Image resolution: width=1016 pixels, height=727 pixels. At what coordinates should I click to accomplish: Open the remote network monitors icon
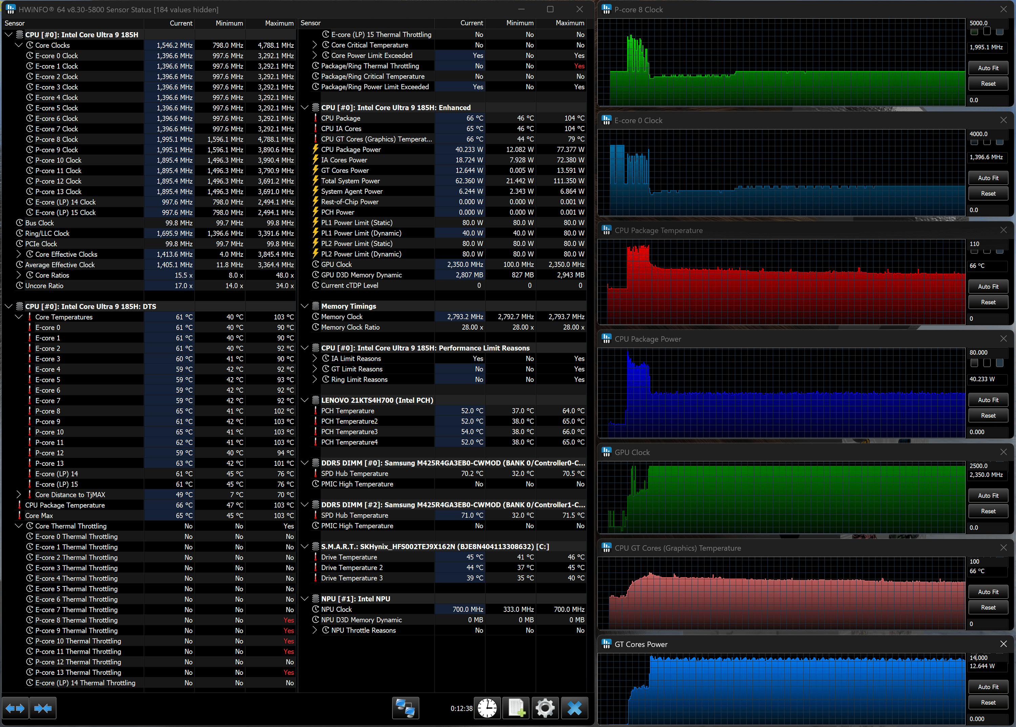tap(405, 708)
